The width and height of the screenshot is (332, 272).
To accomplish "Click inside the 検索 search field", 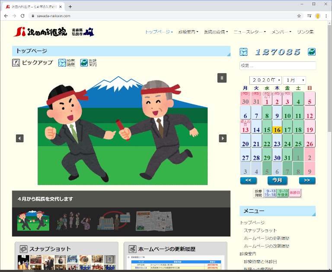I will [278, 66].
